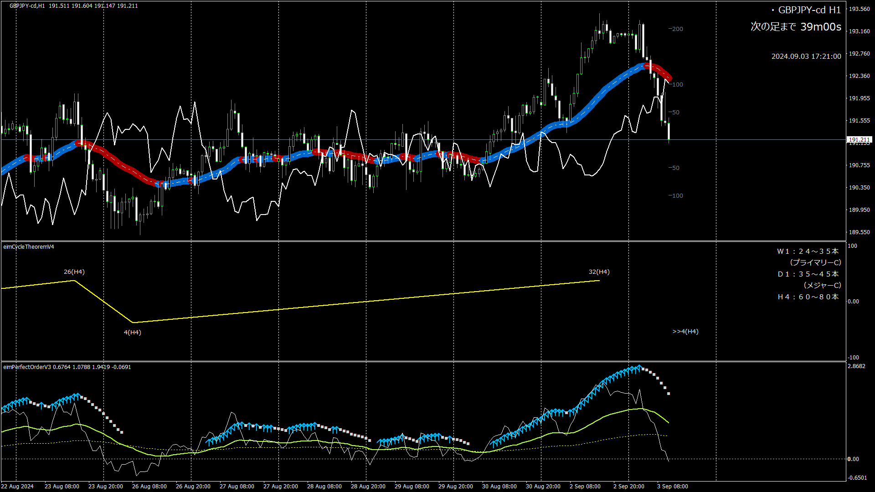Click the H4：60～80本 info line
This screenshot has height=492, width=875.
tap(808, 297)
